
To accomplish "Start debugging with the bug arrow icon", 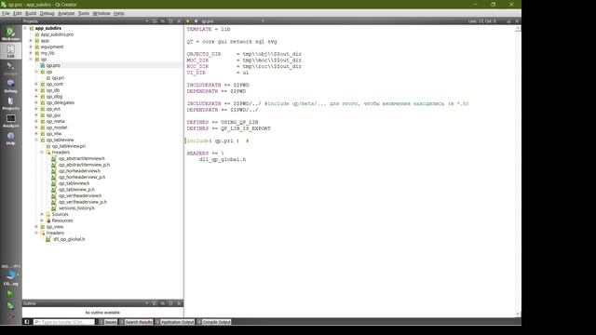I will pyautogui.click(x=10, y=305).
